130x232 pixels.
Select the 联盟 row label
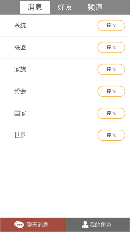coord(20,47)
